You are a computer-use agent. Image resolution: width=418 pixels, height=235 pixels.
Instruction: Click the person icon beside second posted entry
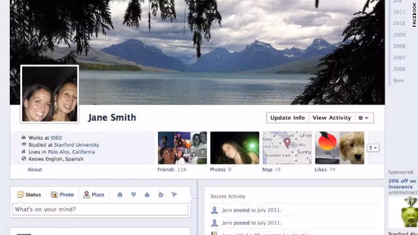pyautogui.click(x=214, y=223)
